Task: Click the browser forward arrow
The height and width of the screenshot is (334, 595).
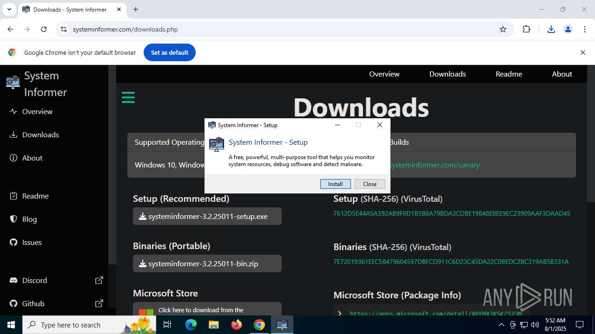Action: (x=27, y=29)
